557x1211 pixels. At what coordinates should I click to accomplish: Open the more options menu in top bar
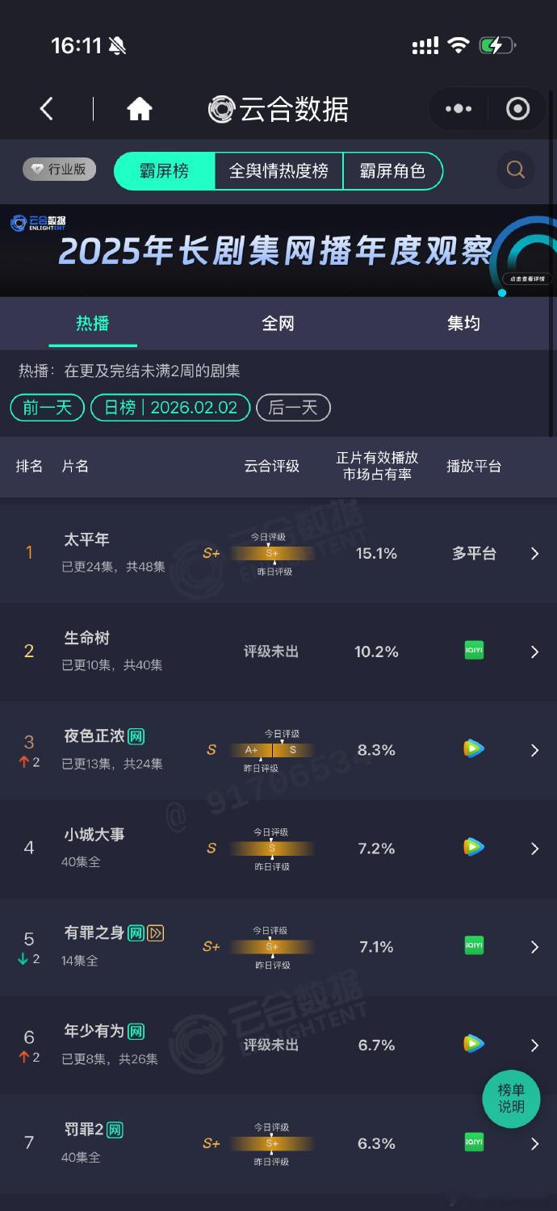[x=458, y=108]
